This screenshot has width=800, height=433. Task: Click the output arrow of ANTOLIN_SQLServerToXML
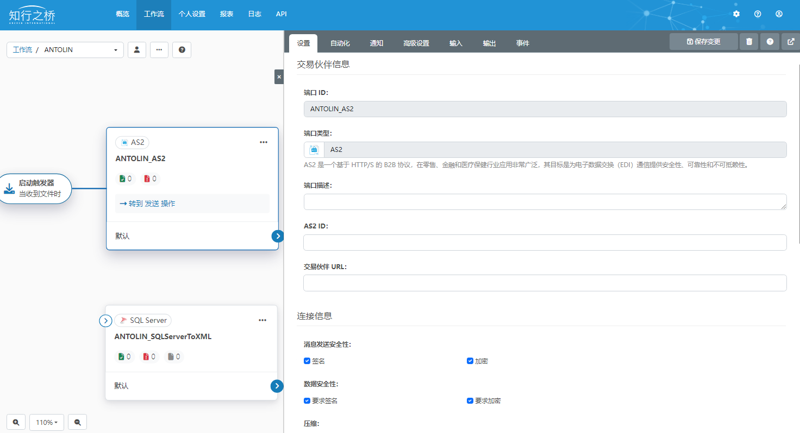pyautogui.click(x=277, y=386)
